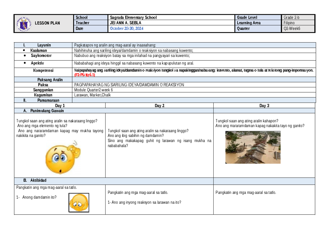Image resolution: width=329 pixels, height=233 pixels.
Task: Click the 'Filipino' learning area cell
Action: click(298, 23)
